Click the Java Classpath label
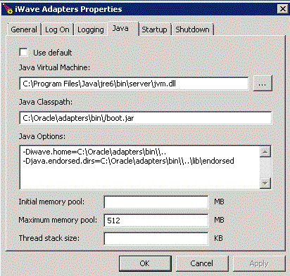The height and width of the screenshot is (276, 290). [x=46, y=102]
